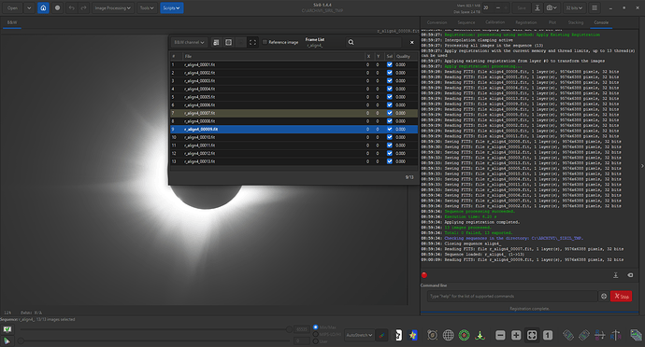The width and height of the screenshot is (645, 347).
Task: Select the Min/Max radio button
Action: 316,327
